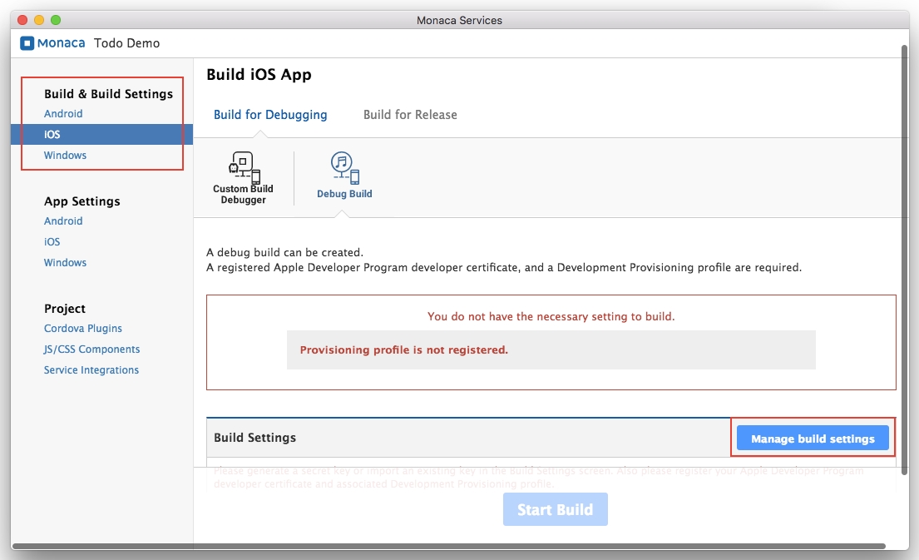Maximize the Monaca Services window
The width and height of the screenshot is (919, 560).
[x=56, y=20]
